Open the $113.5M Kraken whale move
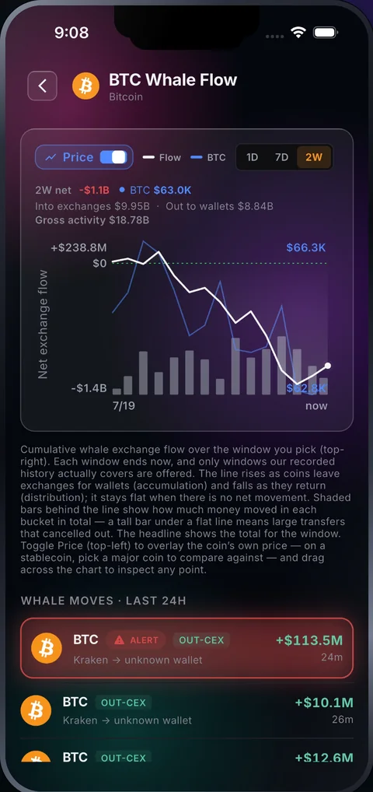This screenshot has width=373, height=792. tap(186, 648)
